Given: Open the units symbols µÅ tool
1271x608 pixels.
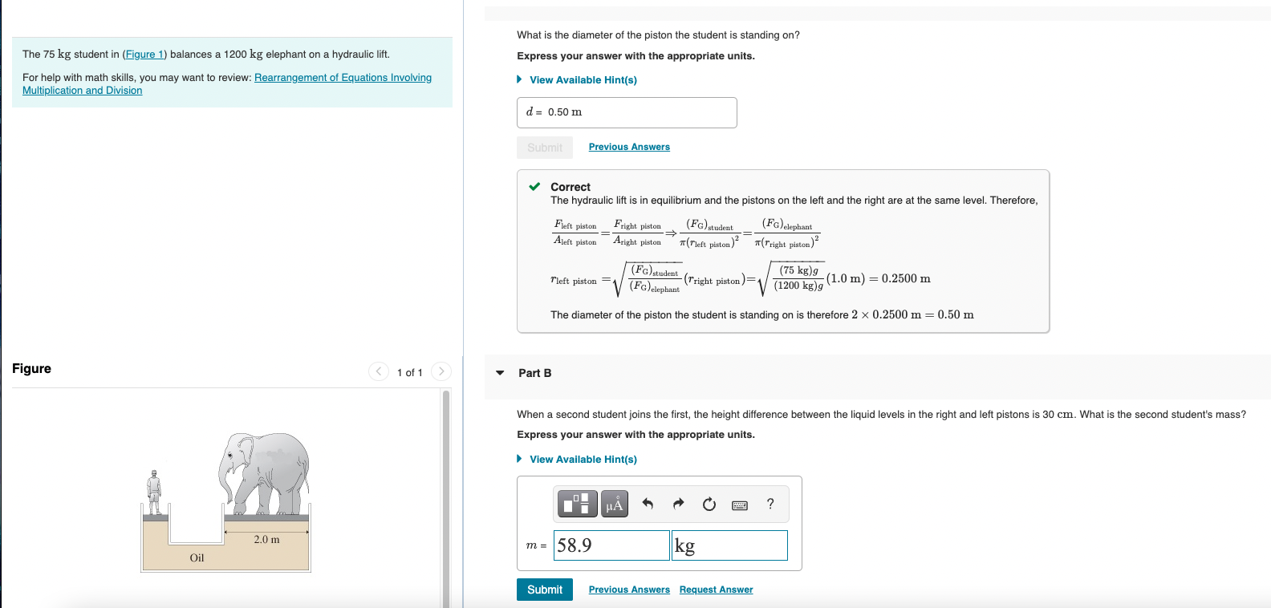Looking at the screenshot, I should [x=615, y=504].
